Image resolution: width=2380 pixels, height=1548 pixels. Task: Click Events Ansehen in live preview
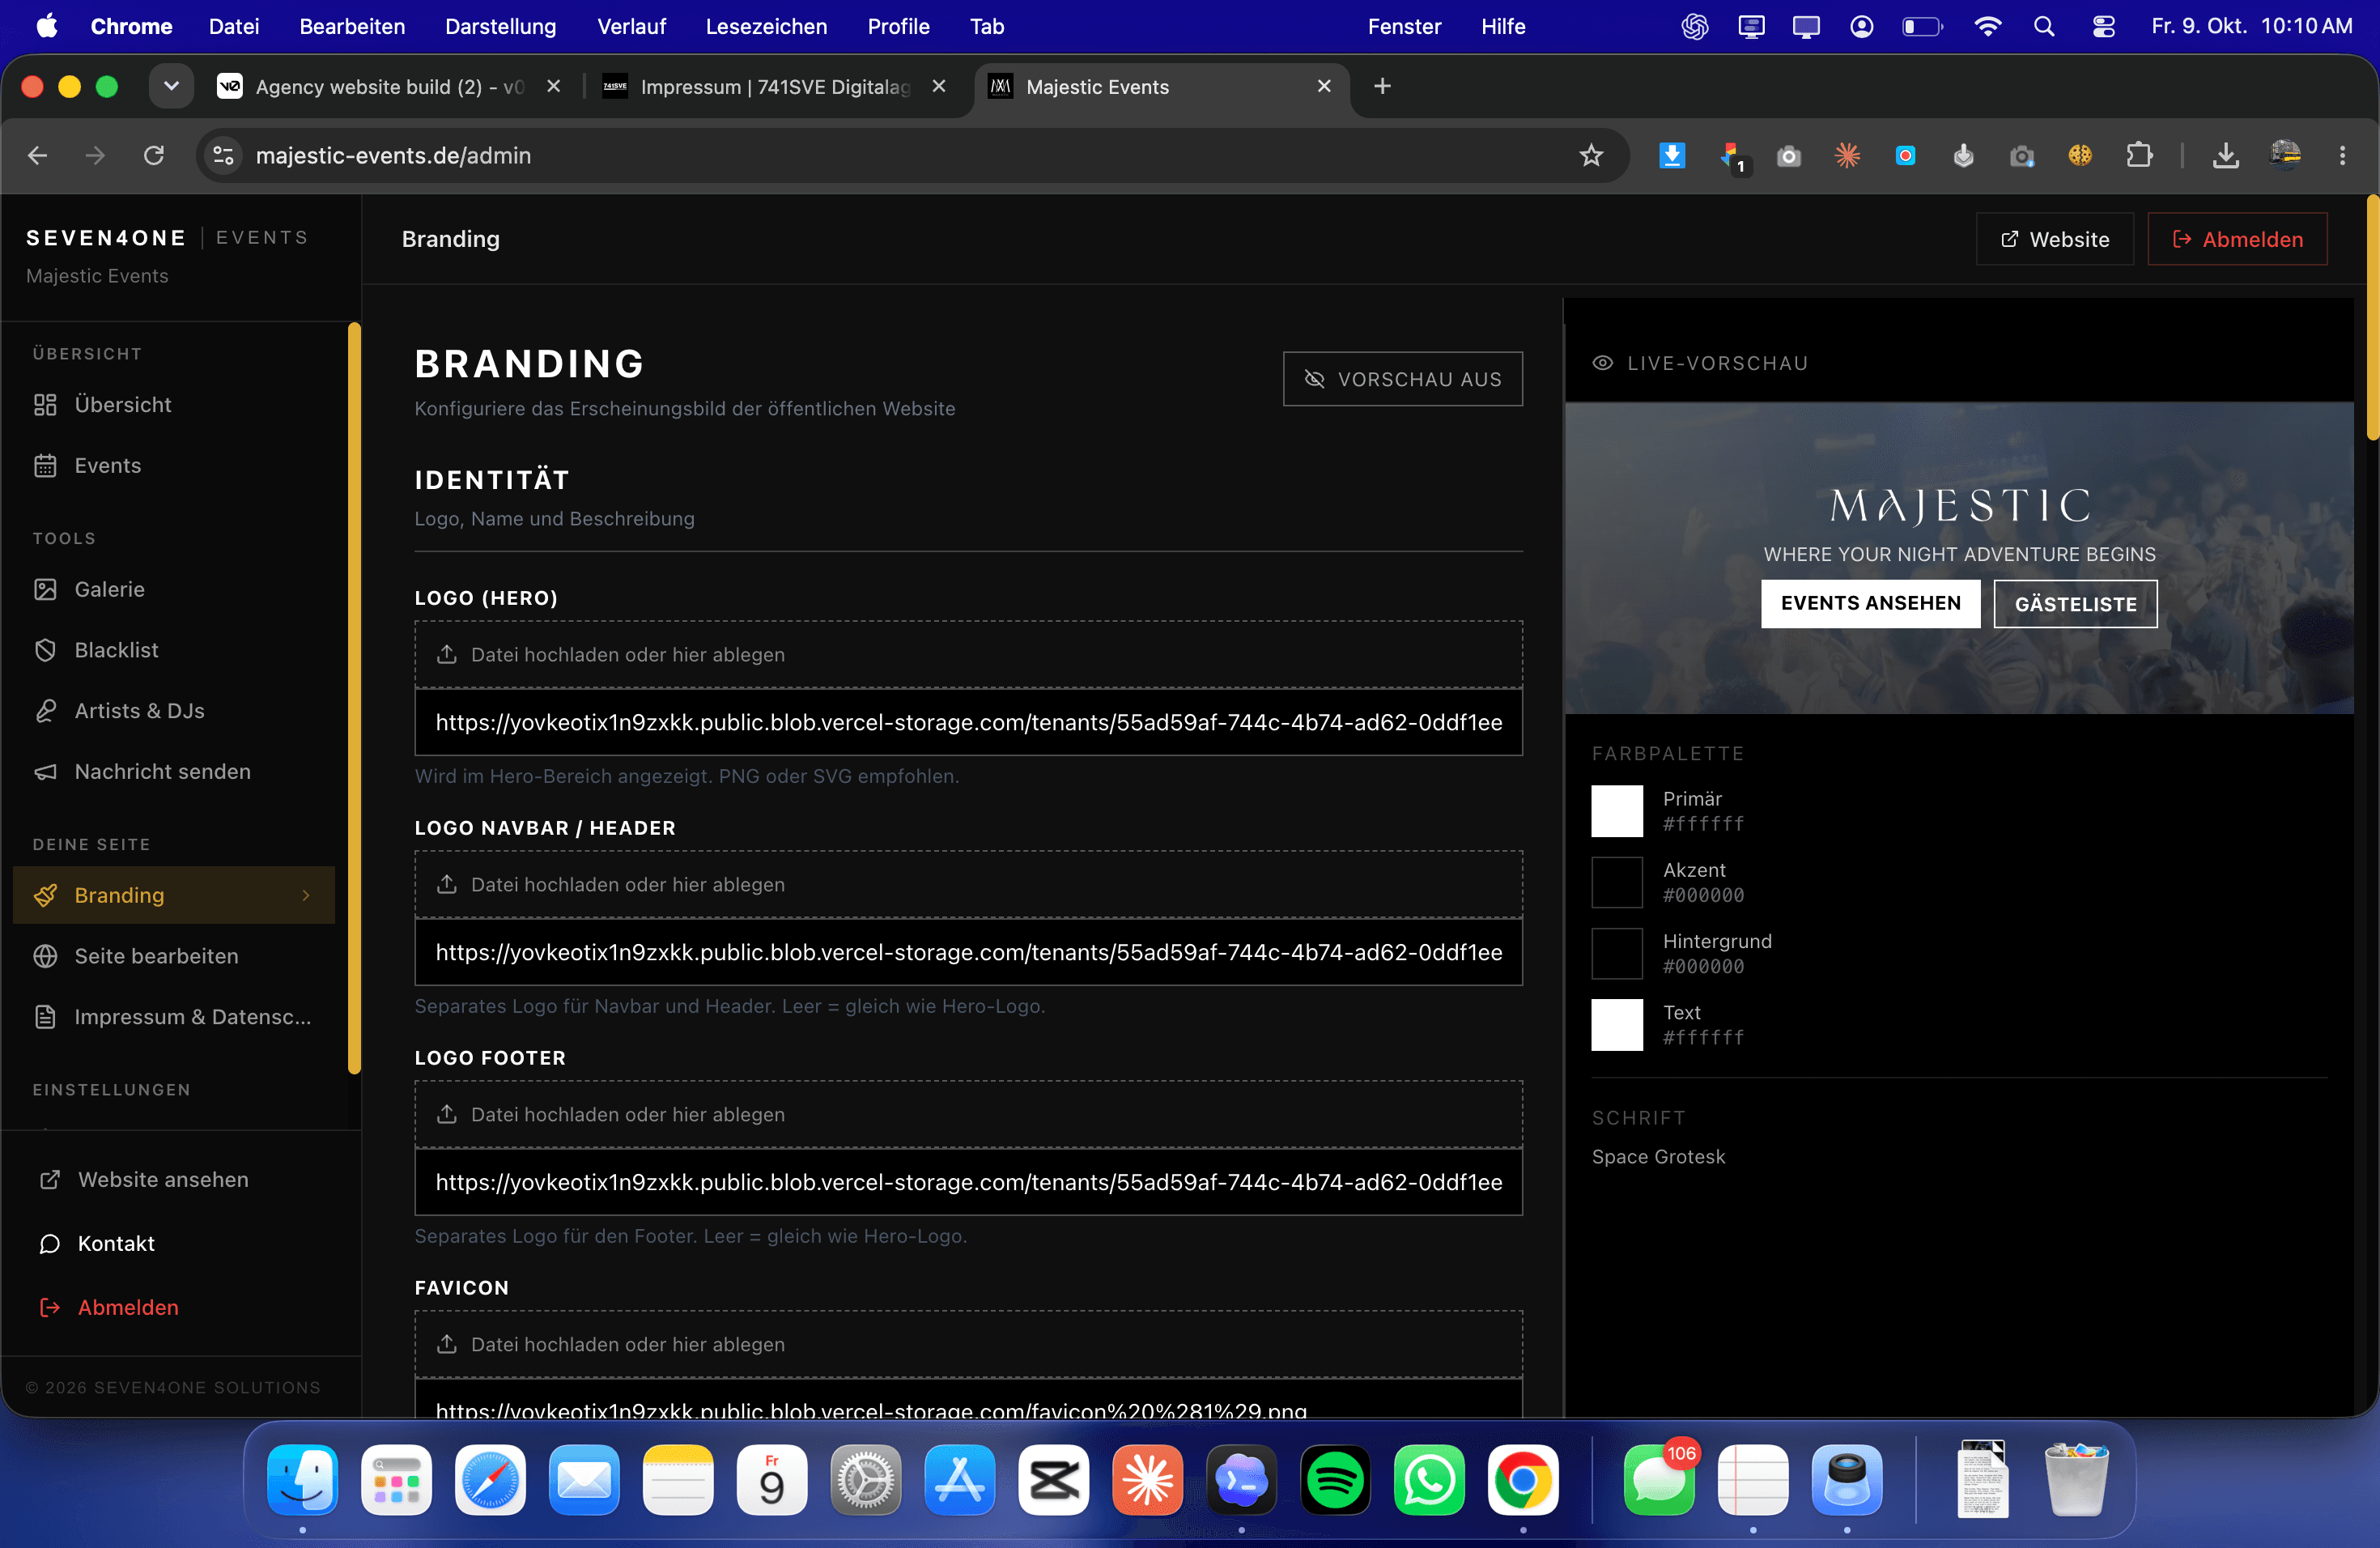click(1870, 604)
